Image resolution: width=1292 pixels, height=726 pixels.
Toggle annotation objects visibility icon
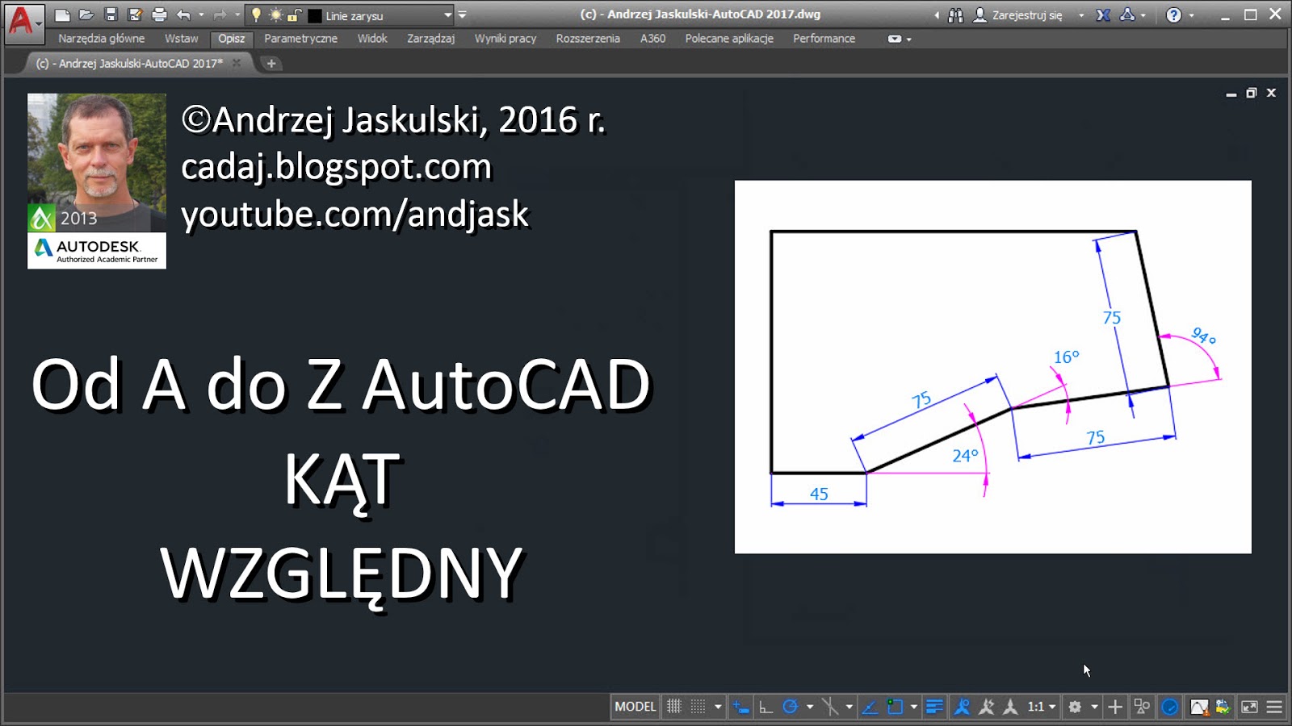click(x=962, y=707)
